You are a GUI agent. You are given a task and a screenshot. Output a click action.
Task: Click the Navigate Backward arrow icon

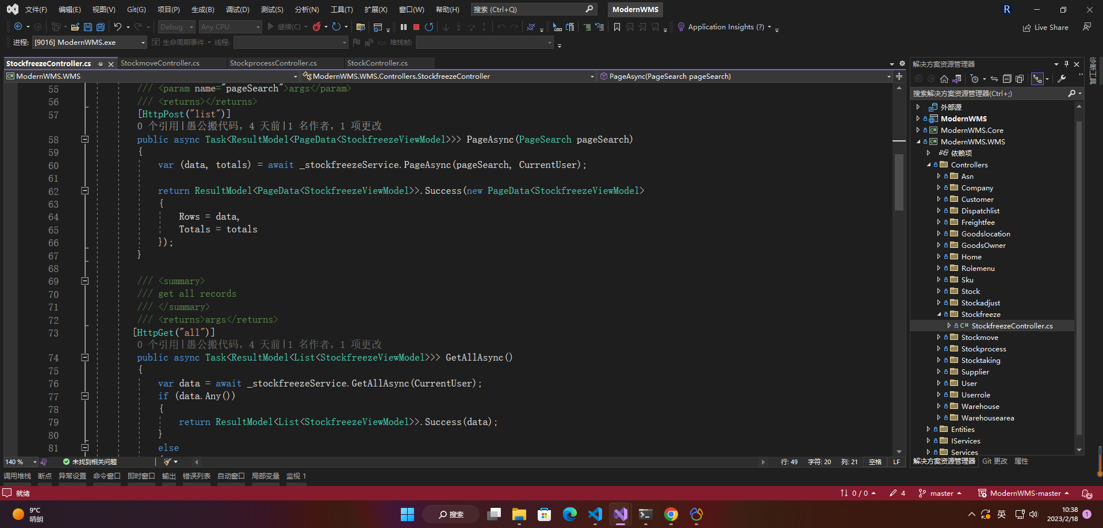coord(18,26)
